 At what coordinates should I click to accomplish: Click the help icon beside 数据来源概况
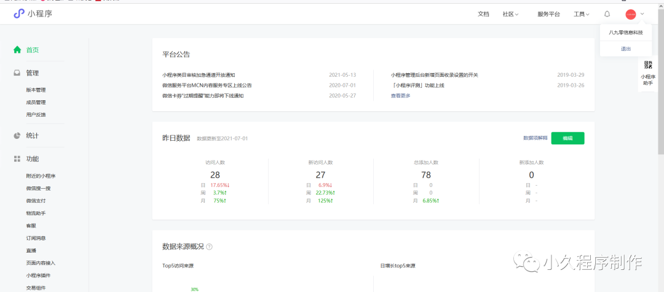pyautogui.click(x=209, y=247)
